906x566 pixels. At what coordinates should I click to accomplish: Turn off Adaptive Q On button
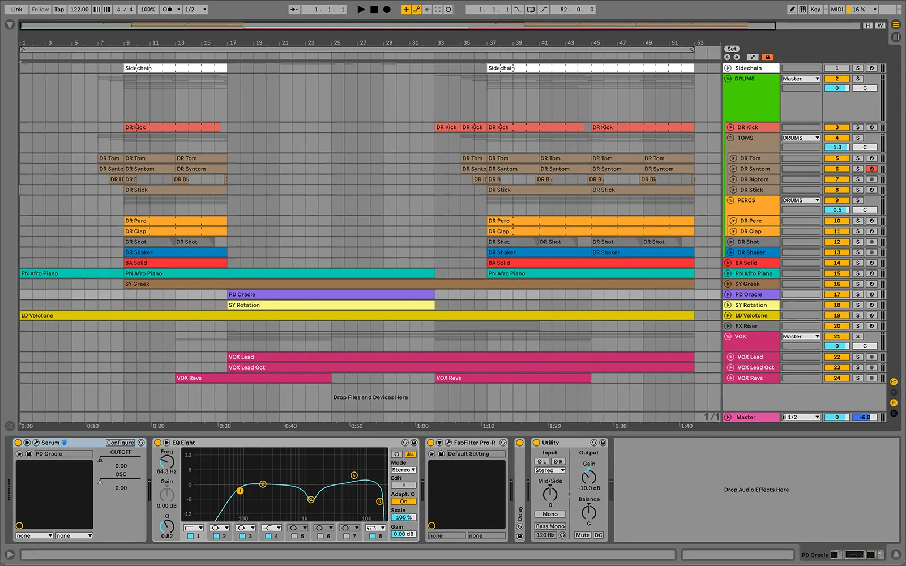[403, 501]
